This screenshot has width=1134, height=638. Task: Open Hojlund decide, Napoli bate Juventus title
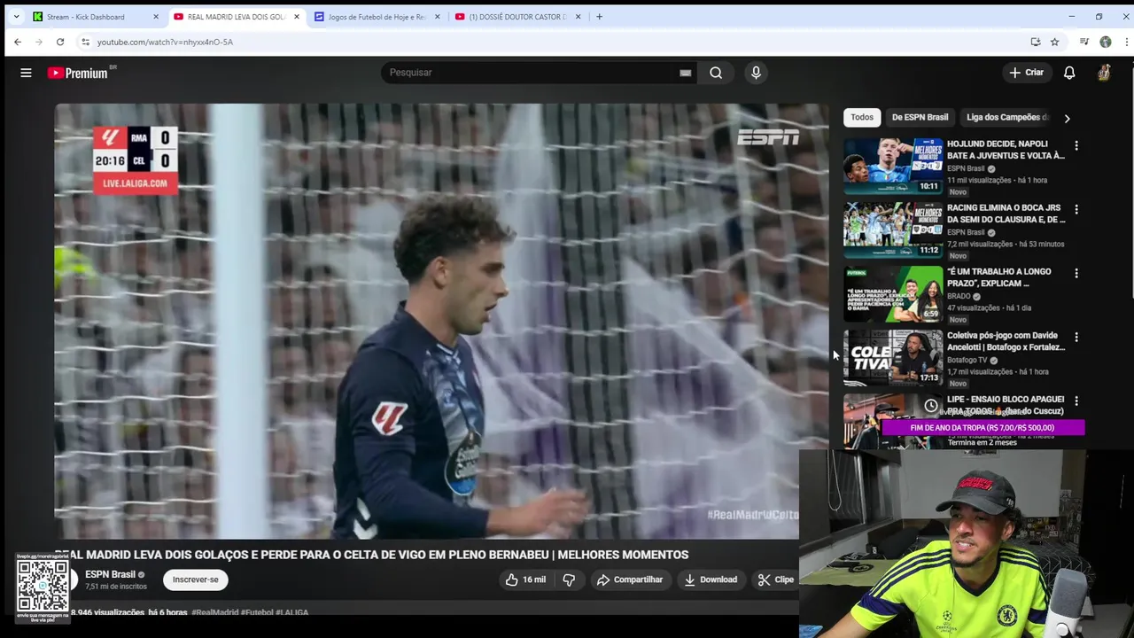coord(1006,150)
